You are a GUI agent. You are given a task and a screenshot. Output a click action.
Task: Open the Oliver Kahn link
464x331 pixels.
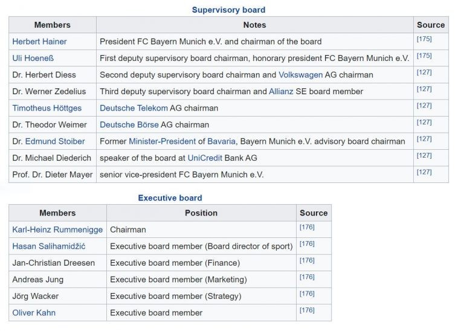pos(34,313)
